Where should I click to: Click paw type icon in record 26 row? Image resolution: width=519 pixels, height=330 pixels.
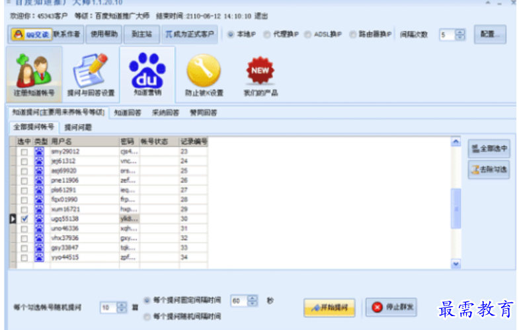click(39, 181)
